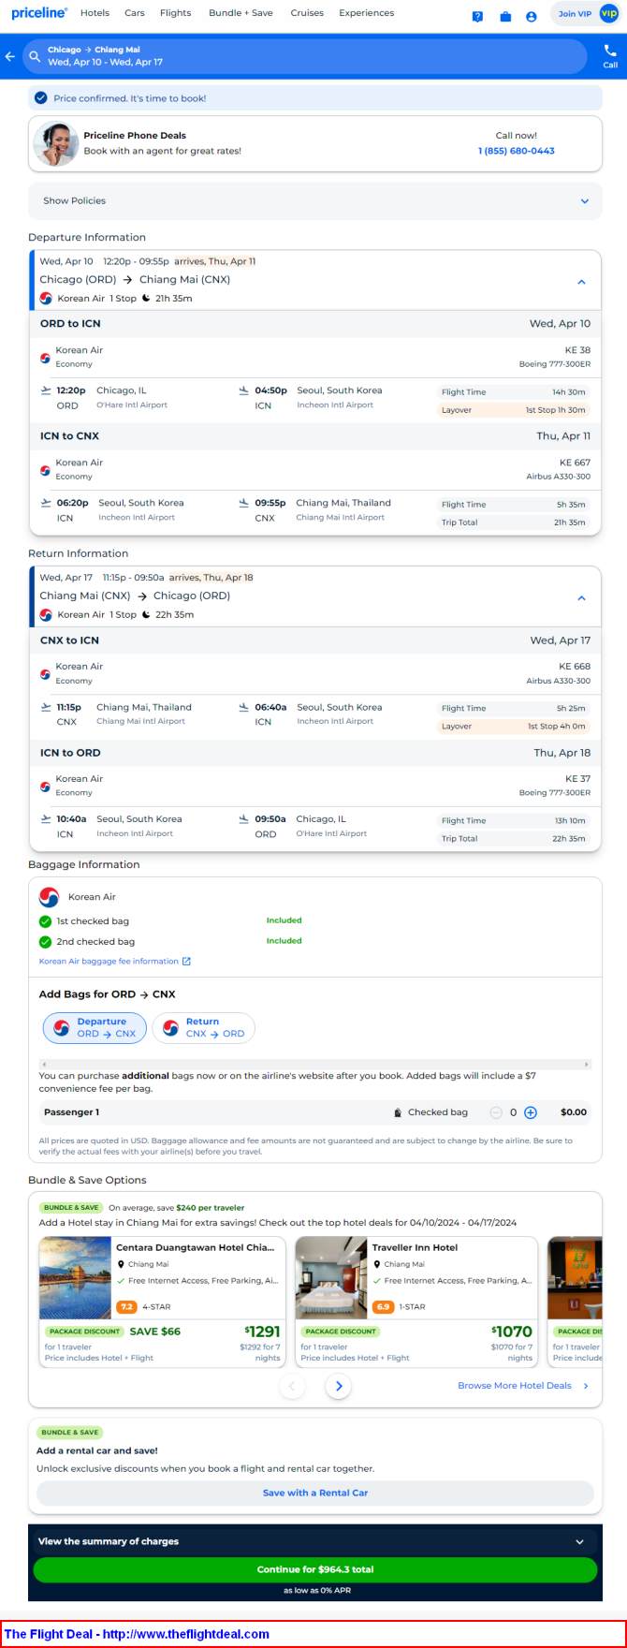Viewport: 627px width, 1648px height.
Task: Click the 1st Stop 4h 0m layover
Action: [x=557, y=727]
